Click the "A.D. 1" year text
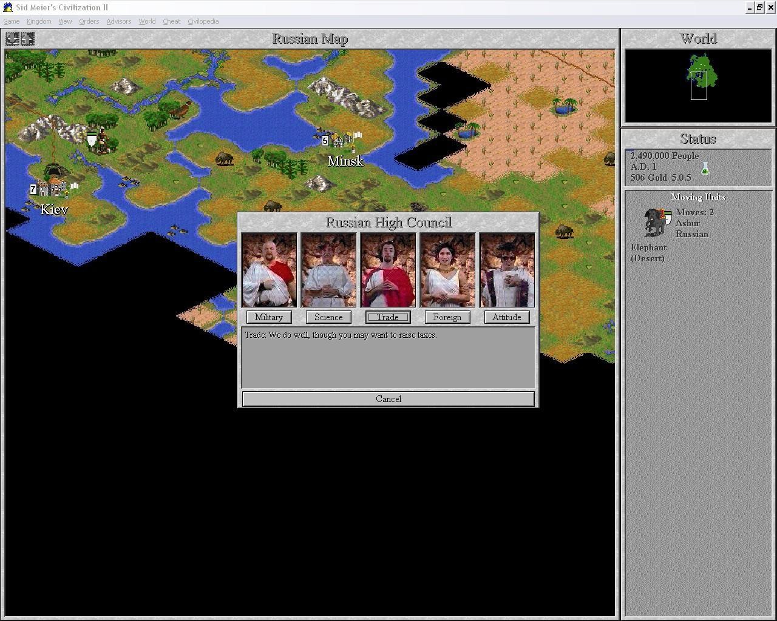This screenshot has width=777, height=621. click(643, 167)
